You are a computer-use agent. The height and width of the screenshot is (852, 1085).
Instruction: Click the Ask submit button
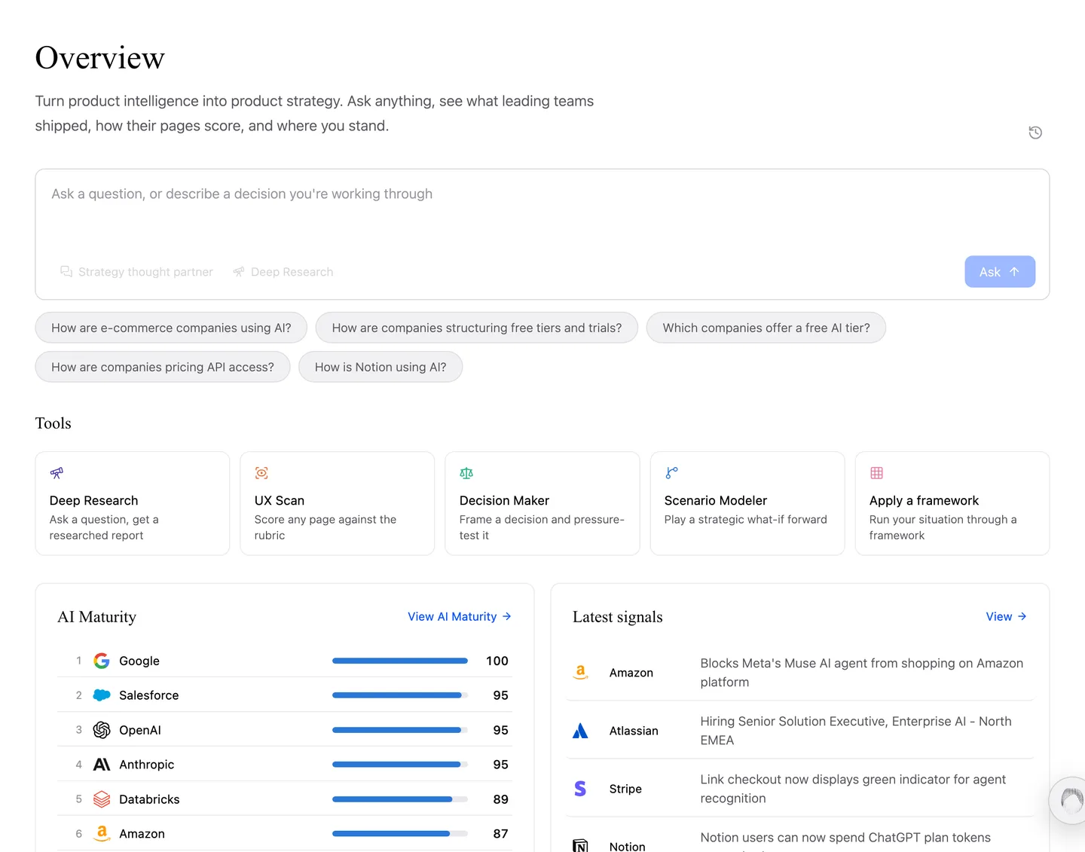(1000, 272)
